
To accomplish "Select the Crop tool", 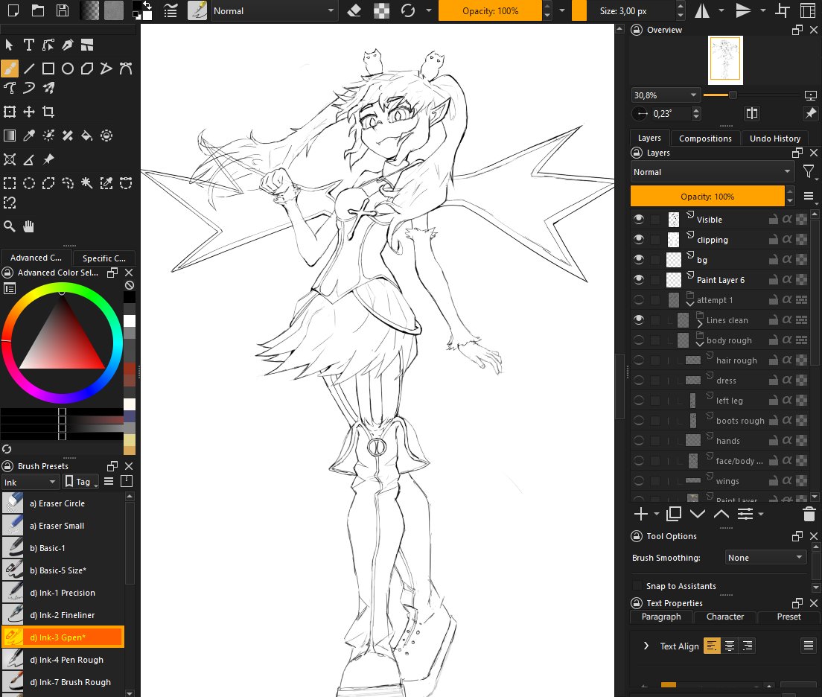I will click(x=48, y=111).
